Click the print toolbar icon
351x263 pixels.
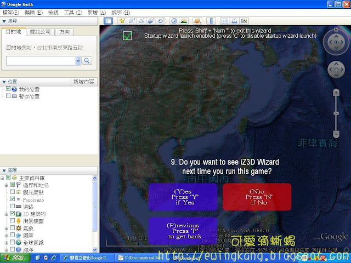point(234,21)
